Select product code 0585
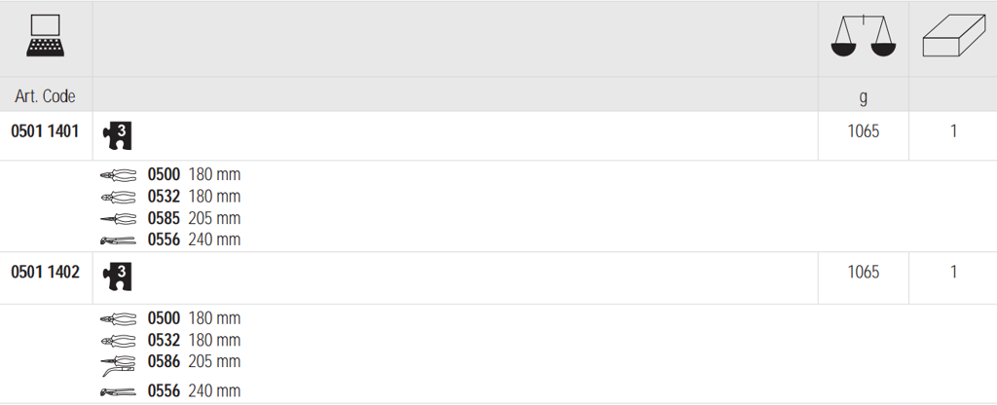Image resolution: width=997 pixels, height=405 pixels. [164, 218]
